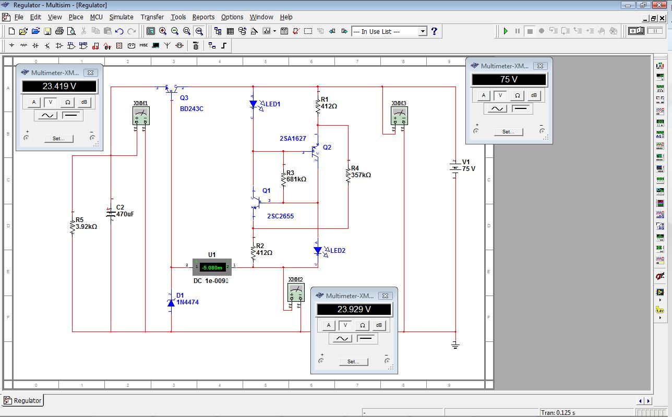Run the simulation

(x=506, y=31)
